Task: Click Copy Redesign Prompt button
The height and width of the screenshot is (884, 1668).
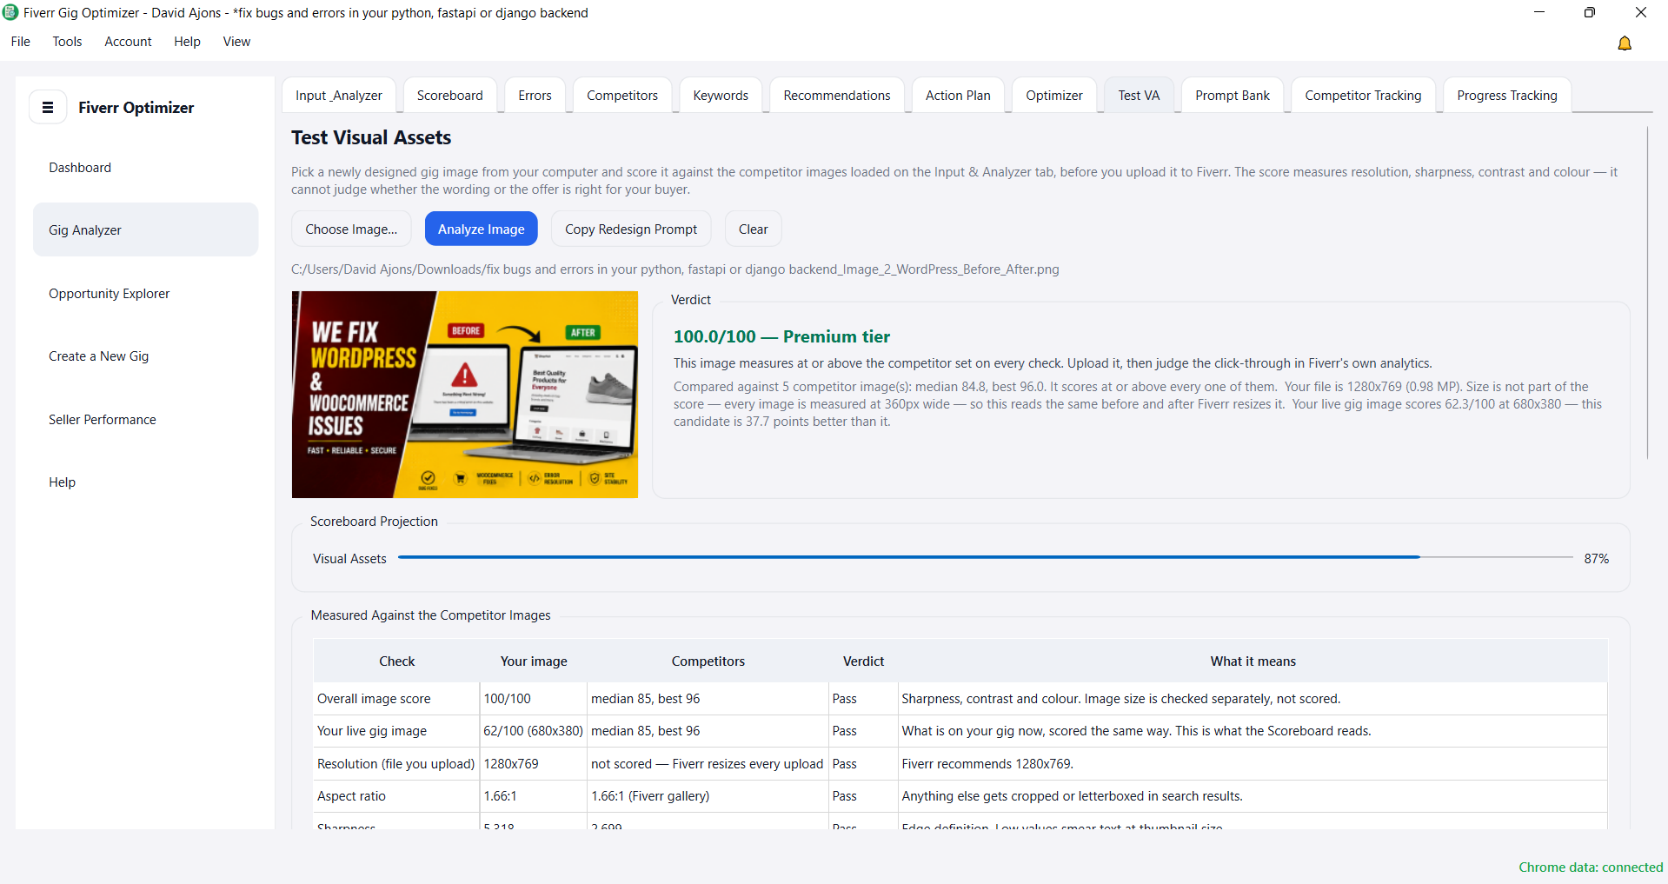Action: click(x=631, y=229)
